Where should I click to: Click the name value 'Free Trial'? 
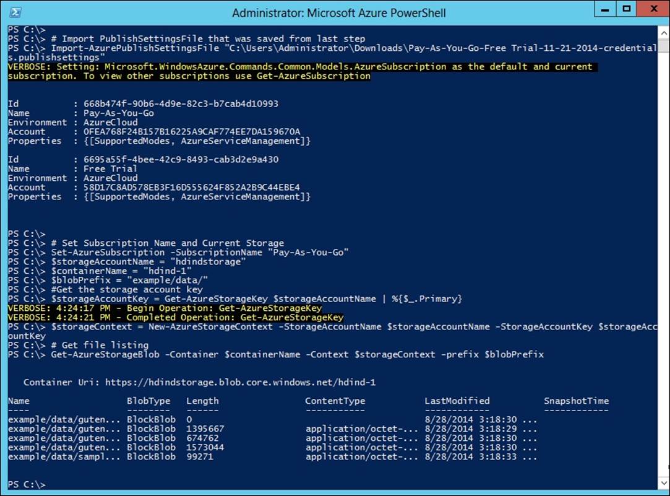click(110, 169)
